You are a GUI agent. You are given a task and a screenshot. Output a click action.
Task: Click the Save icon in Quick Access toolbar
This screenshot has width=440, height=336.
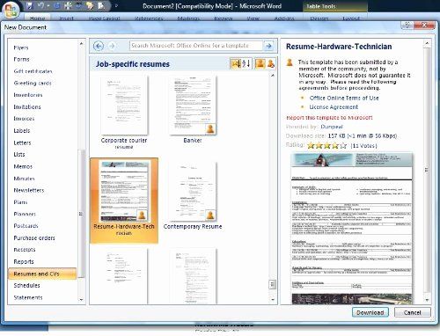pos(29,5)
